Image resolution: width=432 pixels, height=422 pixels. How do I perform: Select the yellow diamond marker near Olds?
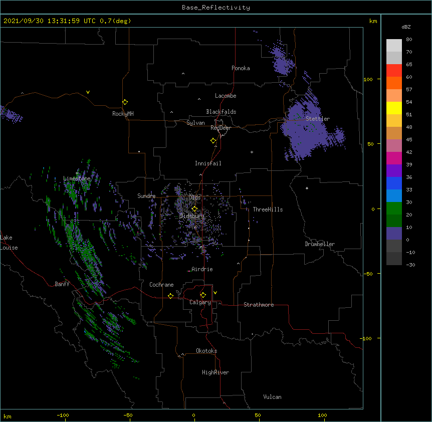194,209
